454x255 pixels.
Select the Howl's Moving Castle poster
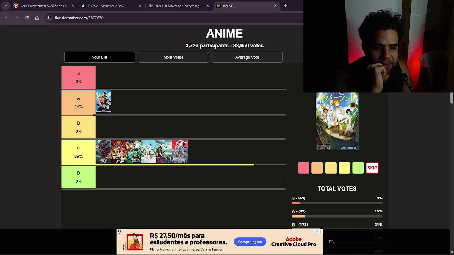click(x=103, y=152)
